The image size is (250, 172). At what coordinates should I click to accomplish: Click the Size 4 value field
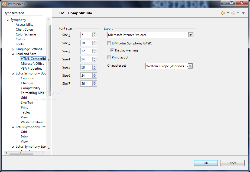tap(86, 59)
